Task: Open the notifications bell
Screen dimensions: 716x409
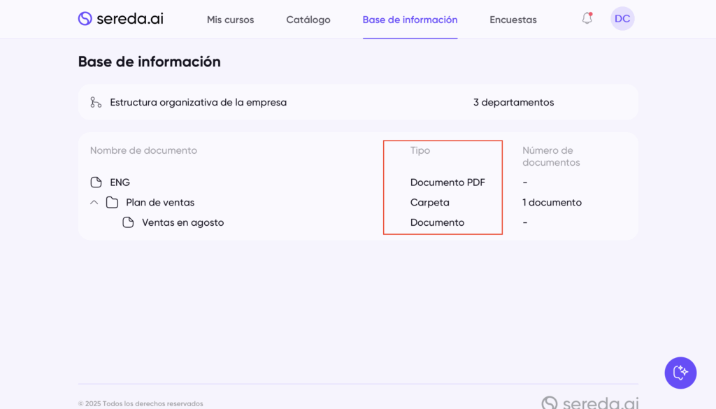Action: (x=587, y=19)
